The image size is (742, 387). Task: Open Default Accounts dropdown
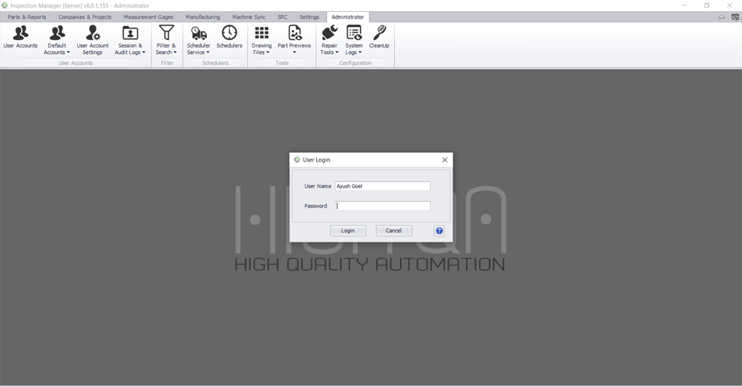point(57,40)
